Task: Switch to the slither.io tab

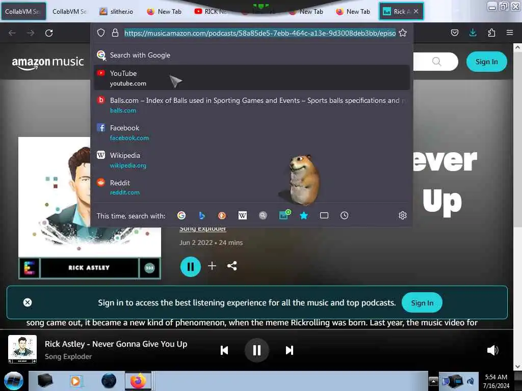Action: click(117, 11)
